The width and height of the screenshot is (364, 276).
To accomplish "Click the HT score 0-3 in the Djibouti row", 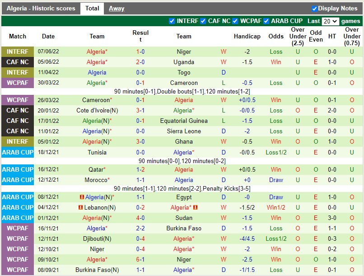I will (x=332, y=239).
